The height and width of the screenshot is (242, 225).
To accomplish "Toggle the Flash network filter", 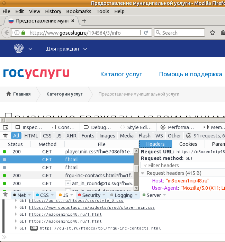I will (144, 136).
